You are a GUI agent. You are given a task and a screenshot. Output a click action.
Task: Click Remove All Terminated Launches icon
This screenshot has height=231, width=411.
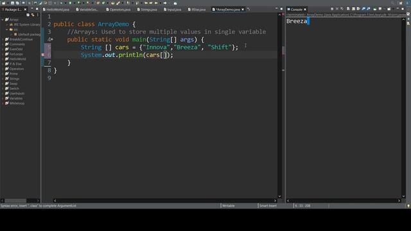coord(342,9)
